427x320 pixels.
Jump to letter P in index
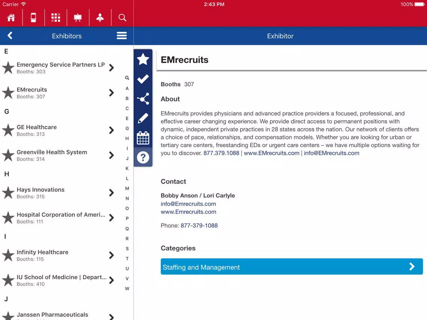[x=127, y=218]
